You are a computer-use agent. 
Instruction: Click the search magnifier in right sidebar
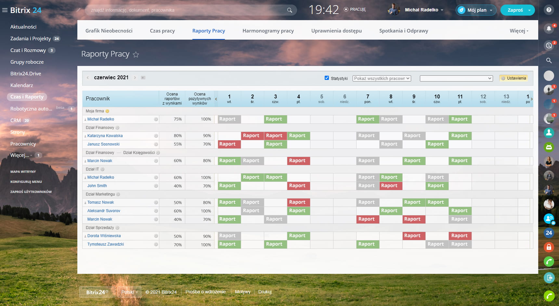pos(549,60)
